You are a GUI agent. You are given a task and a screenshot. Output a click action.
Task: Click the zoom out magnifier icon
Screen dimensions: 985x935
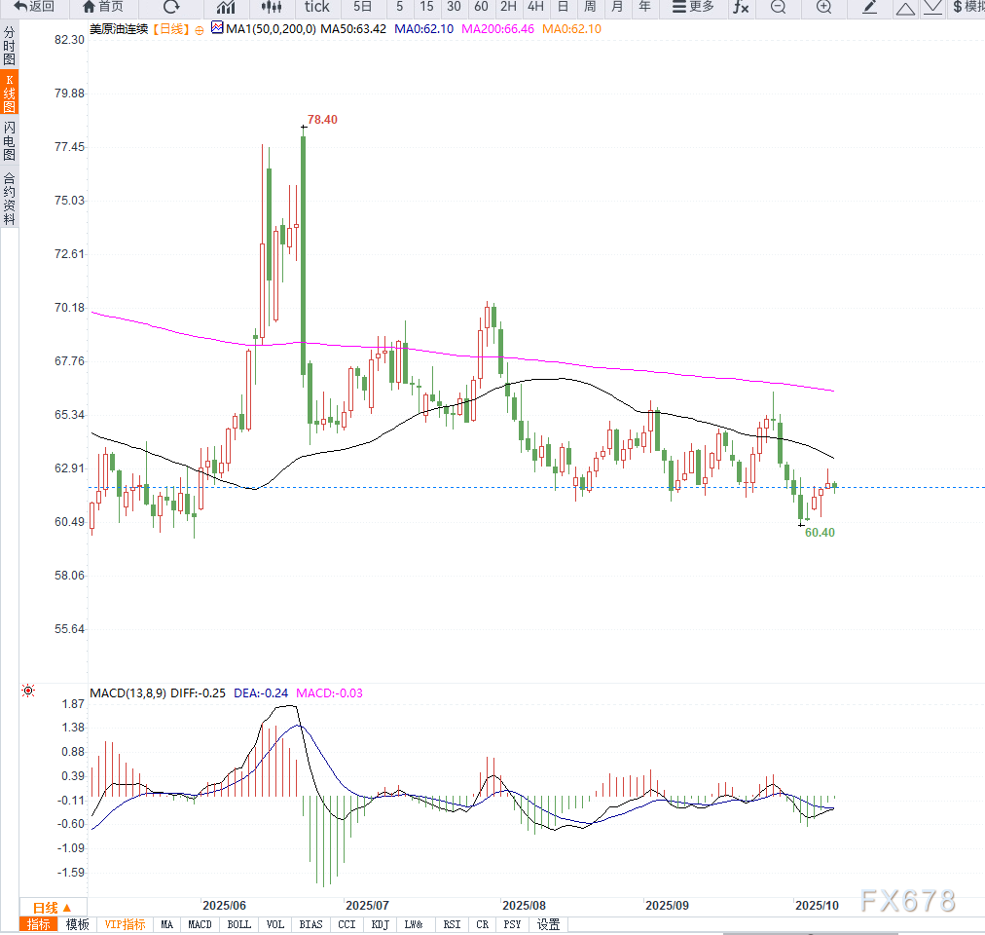pos(778,7)
